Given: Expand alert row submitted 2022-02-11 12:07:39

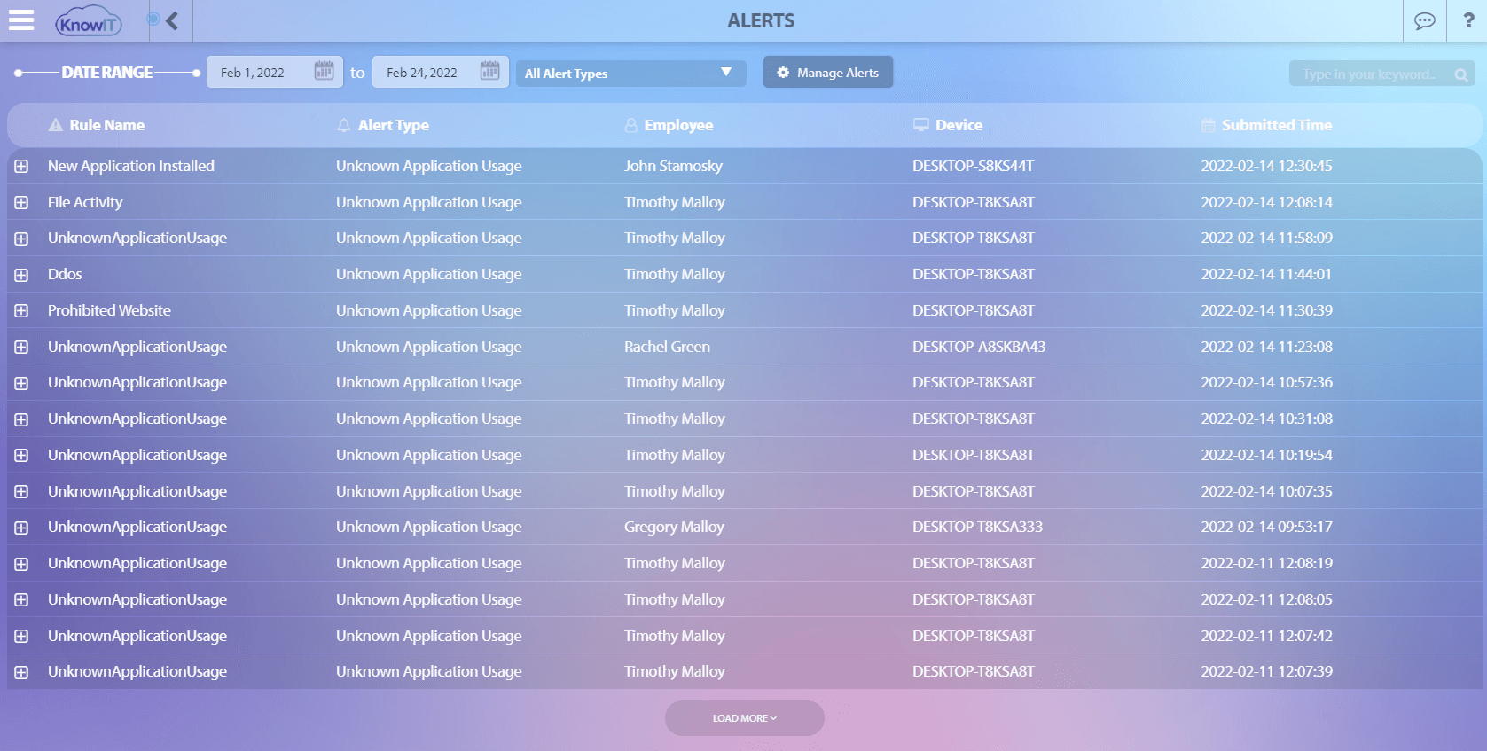Looking at the screenshot, I should pyautogui.click(x=21, y=672).
